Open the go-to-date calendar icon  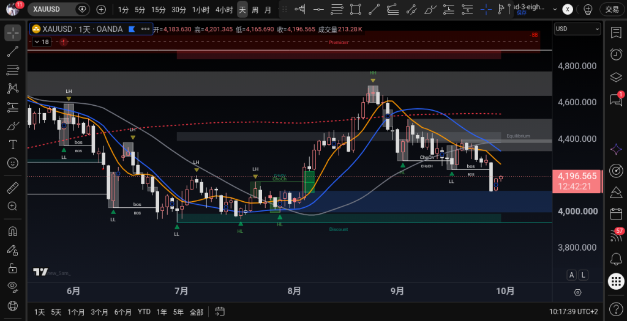(x=220, y=311)
